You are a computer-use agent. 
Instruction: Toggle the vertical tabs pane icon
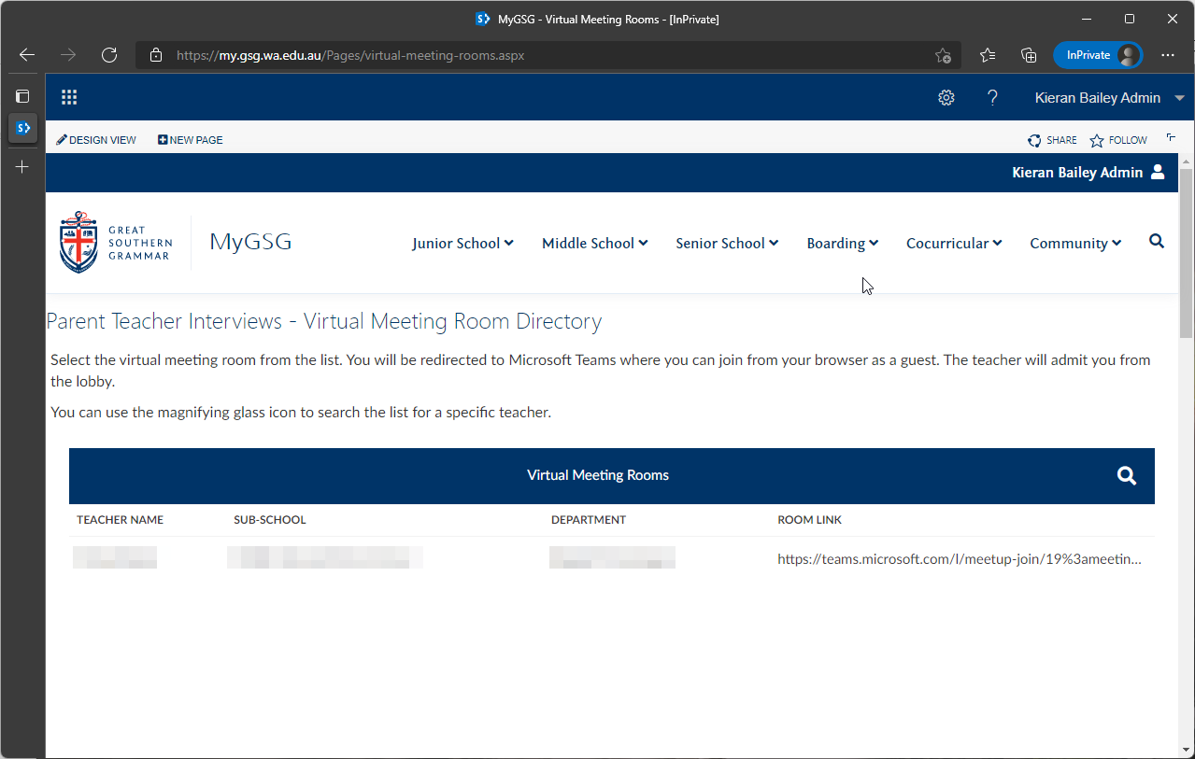click(x=22, y=96)
